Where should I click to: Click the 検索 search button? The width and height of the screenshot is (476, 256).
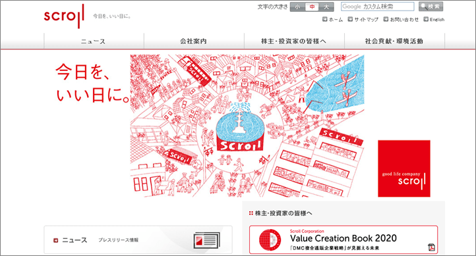point(431,7)
